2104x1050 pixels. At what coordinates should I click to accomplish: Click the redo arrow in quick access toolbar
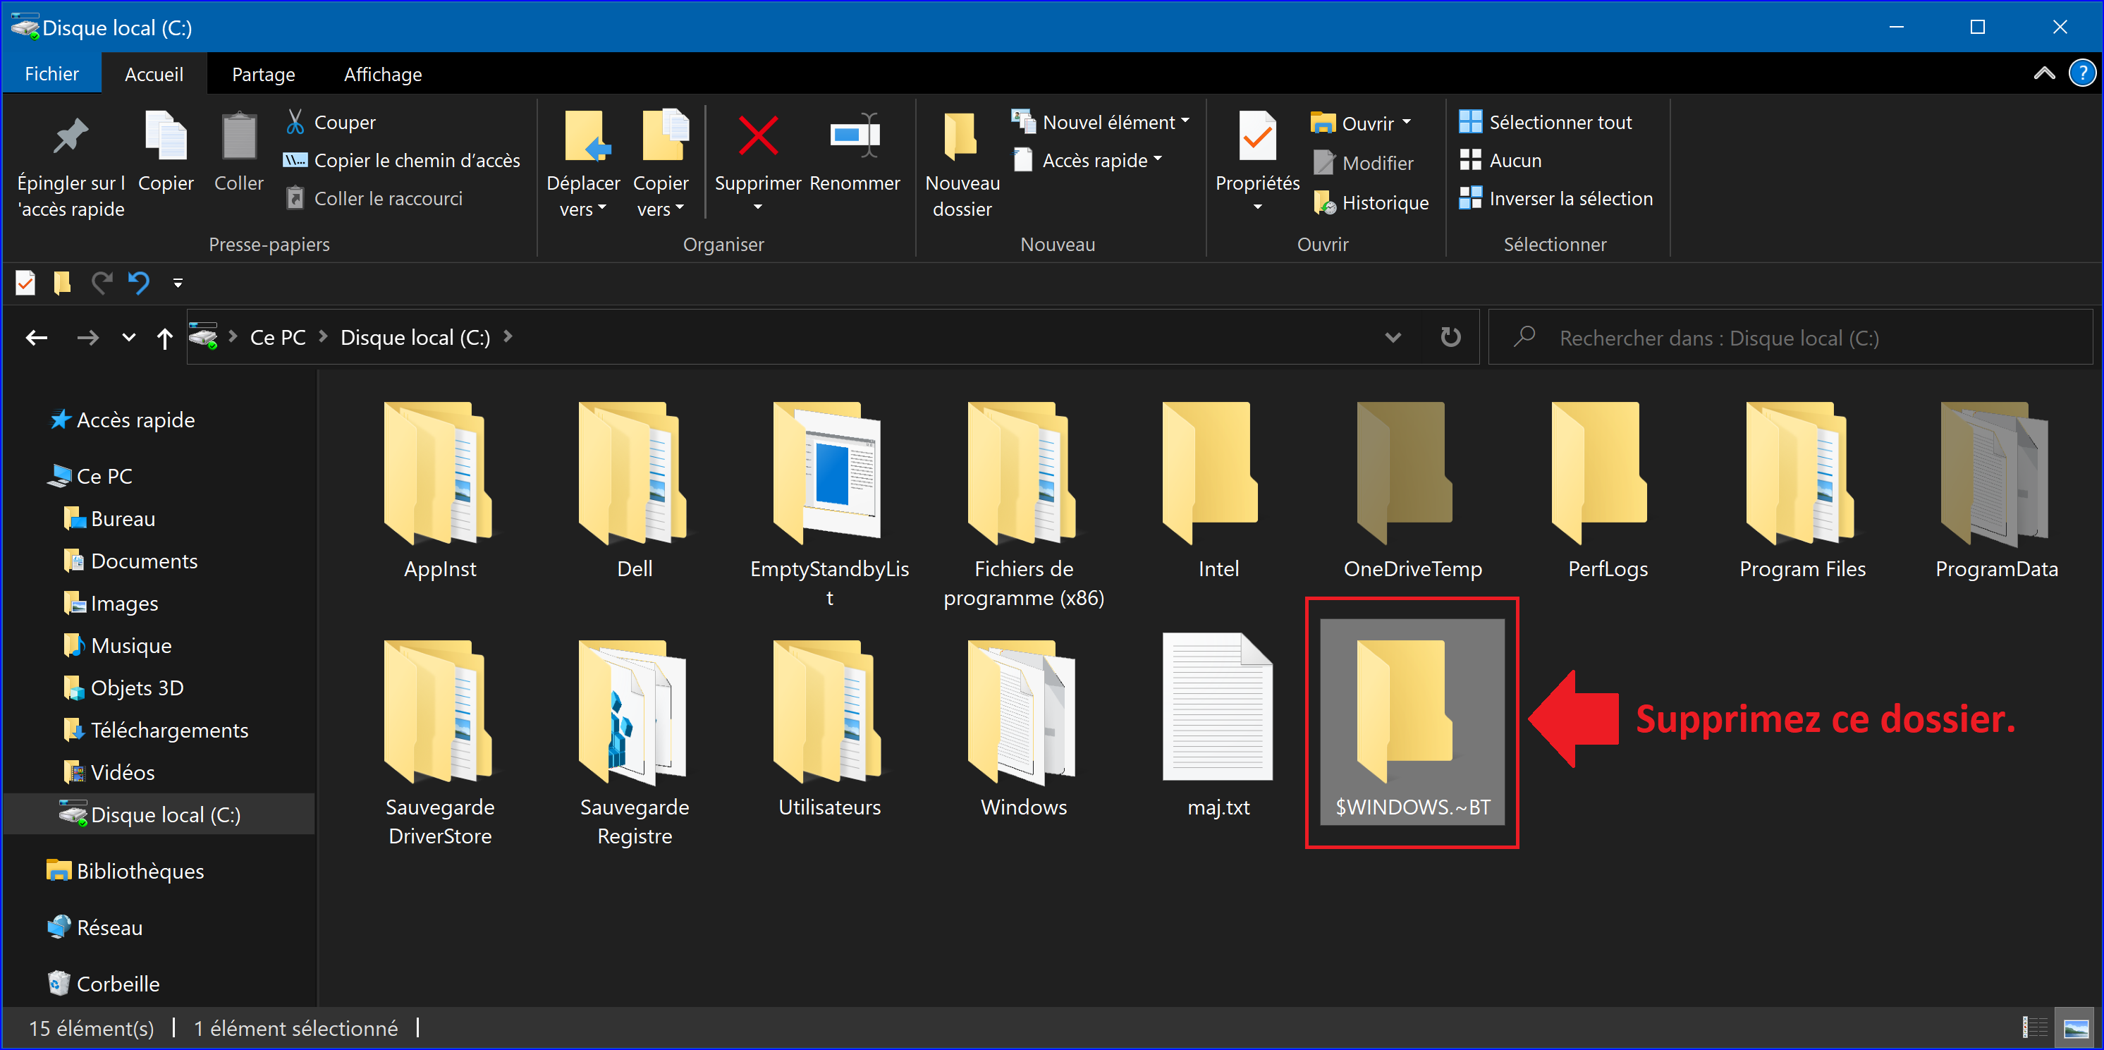[x=102, y=283]
